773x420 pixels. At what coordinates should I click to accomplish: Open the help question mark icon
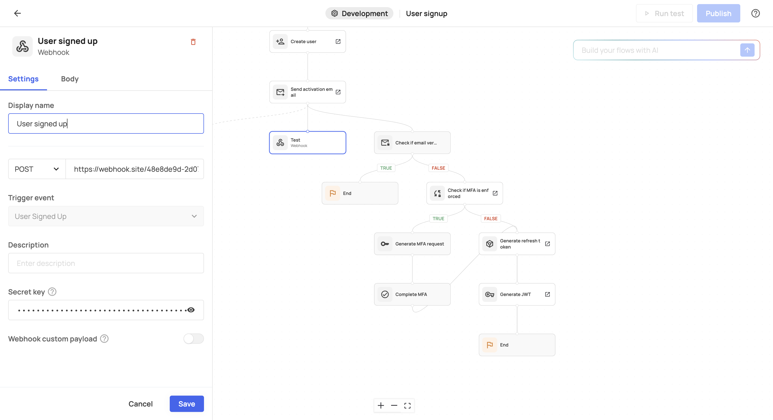point(755,14)
